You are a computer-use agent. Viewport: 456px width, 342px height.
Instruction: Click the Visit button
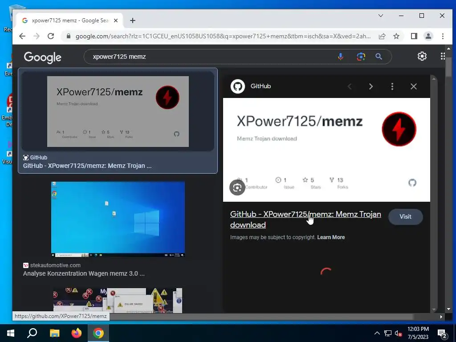405,217
